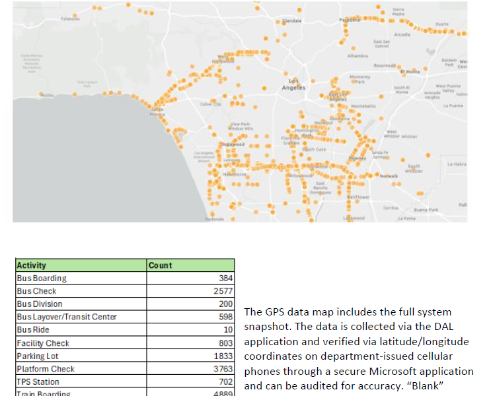Viewport: 489px width, 396px height.
Task: Click the Calabasas label on the map
Action: click(x=70, y=19)
